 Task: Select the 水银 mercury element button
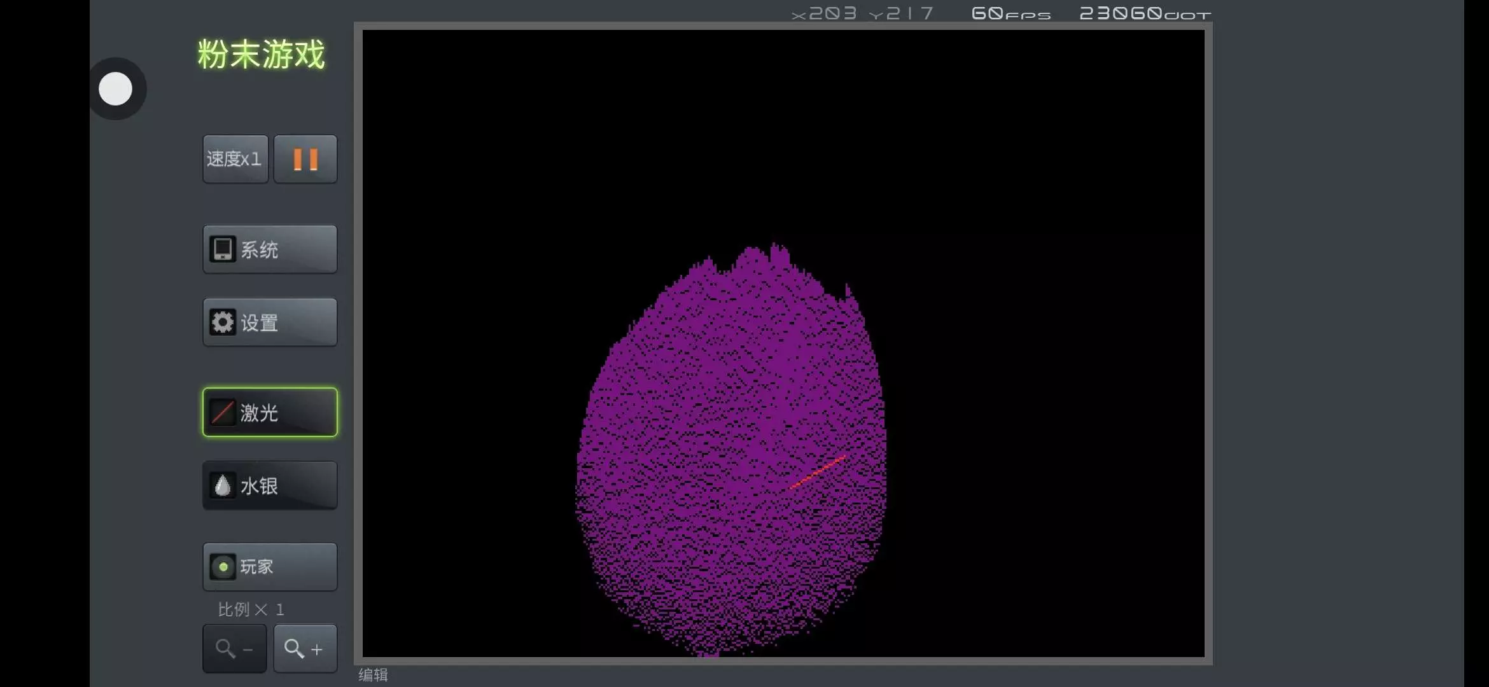pyautogui.click(x=270, y=486)
